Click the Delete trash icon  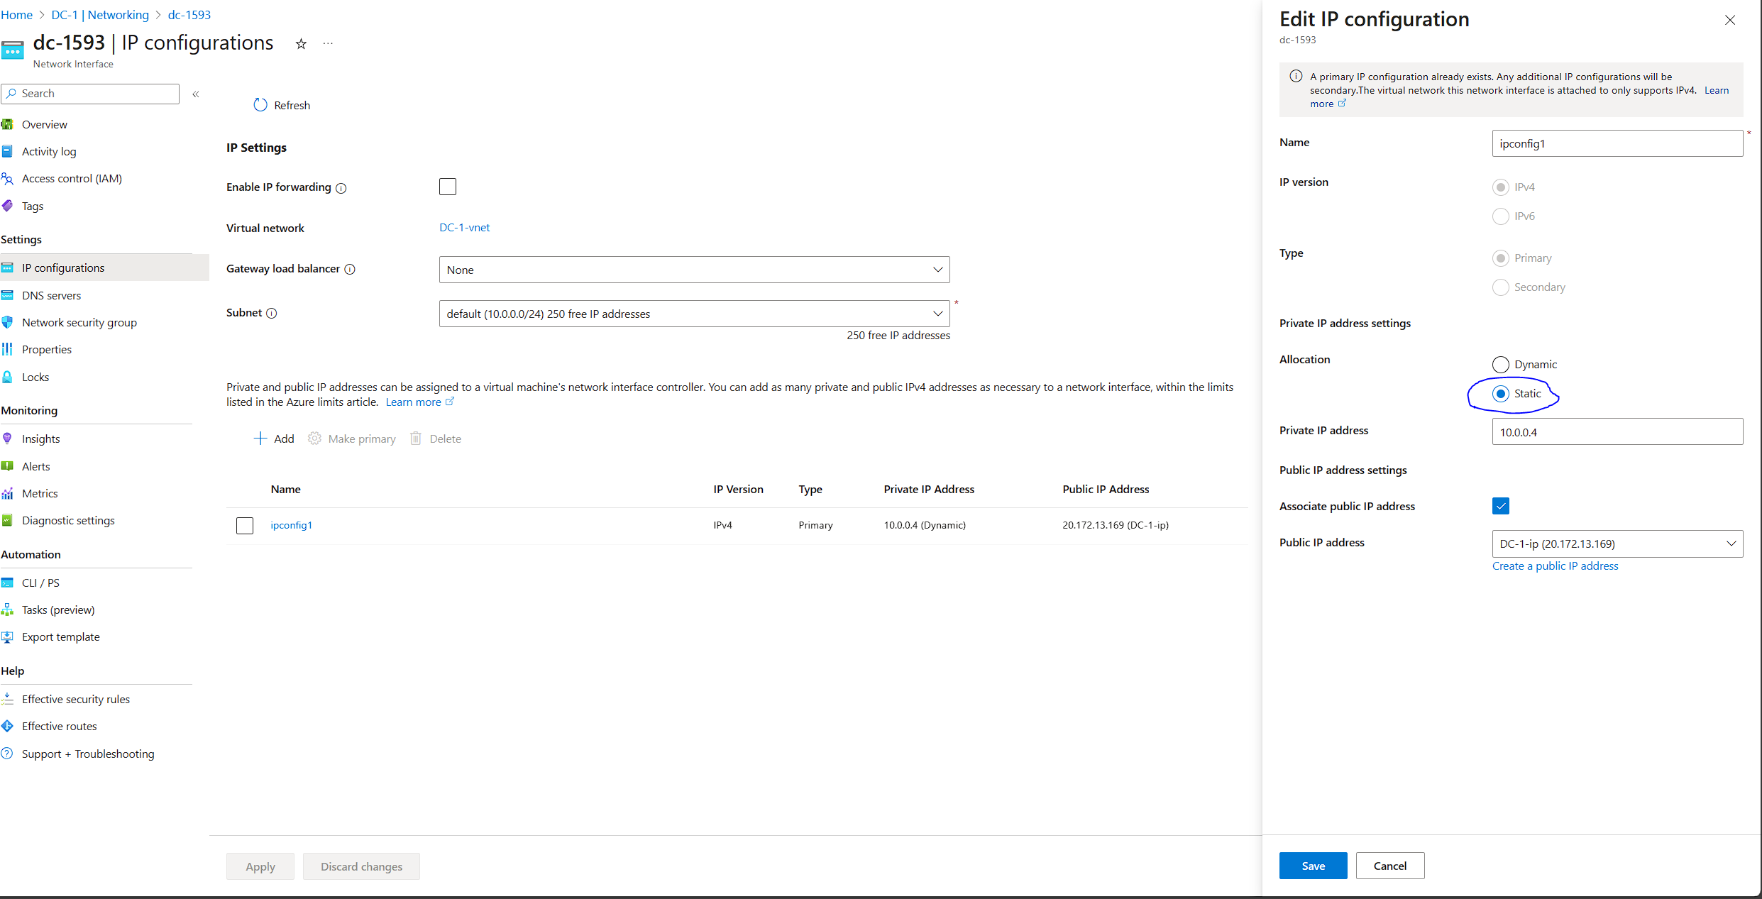(x=417, y=438)
